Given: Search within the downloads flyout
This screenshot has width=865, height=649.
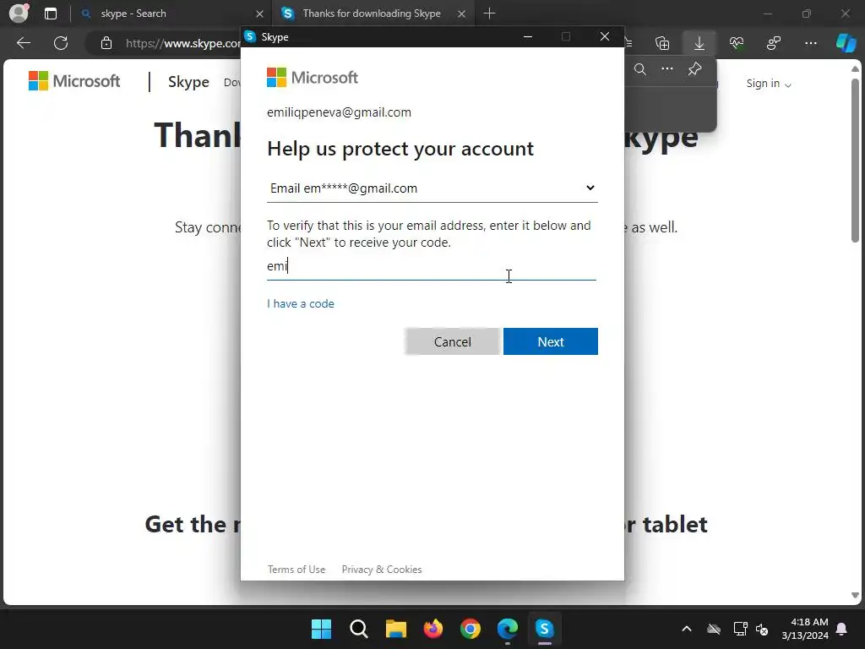Looking at the screenshot, I should tap(640, 69).
